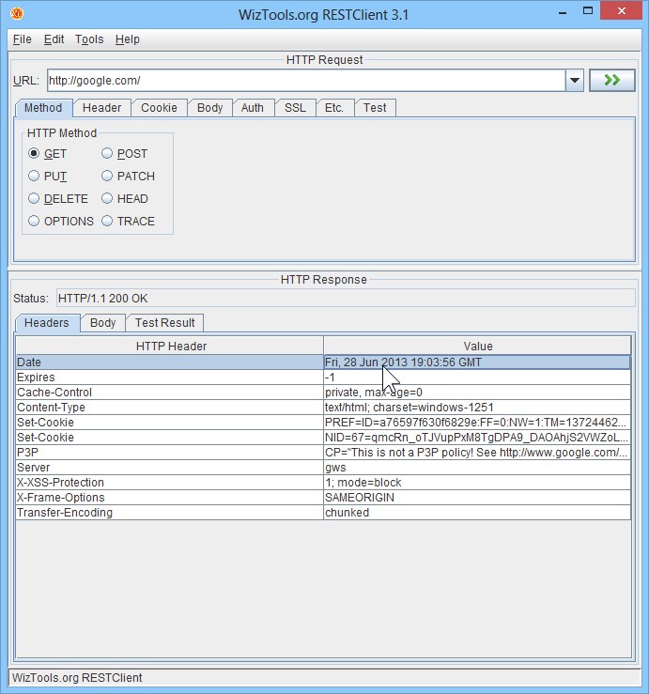The width and height of the screenshot is (649, 694).
Task: Select the DELETE method radio button
Action: coord(35,199)
